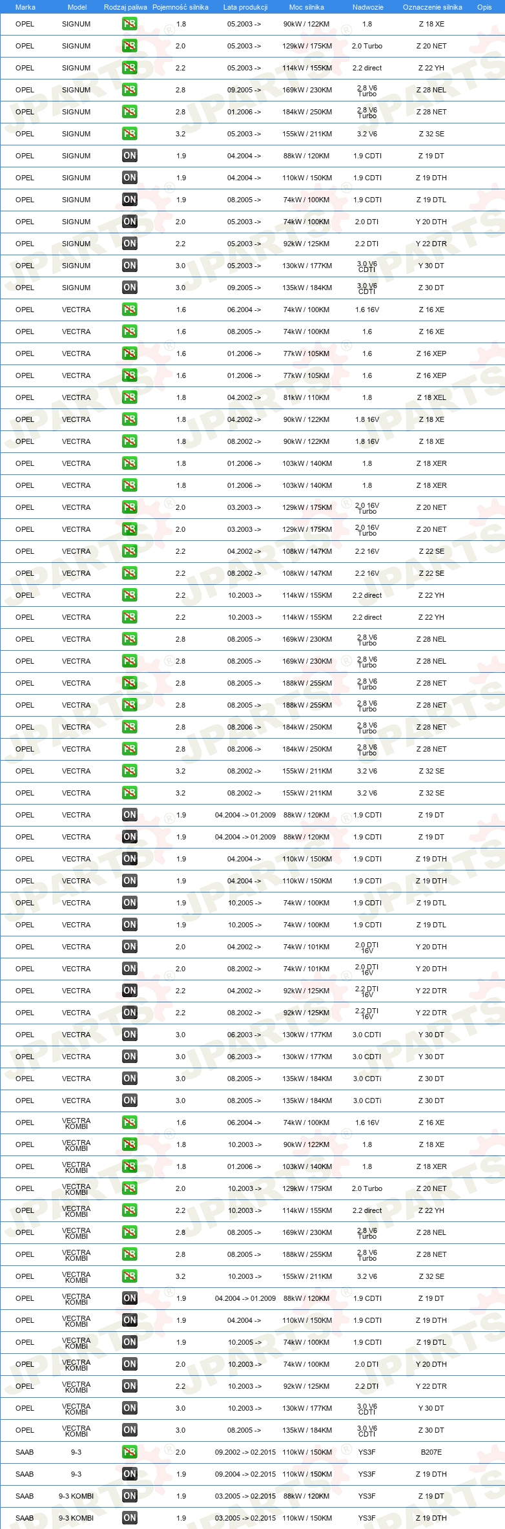Select ON icon for Signum Z 19 DTL
The width and height of the screenshot is (505, 1529).
129,200
